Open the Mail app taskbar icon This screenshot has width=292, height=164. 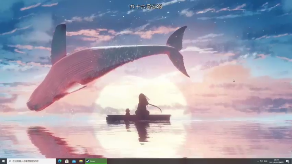pos(74,161)
